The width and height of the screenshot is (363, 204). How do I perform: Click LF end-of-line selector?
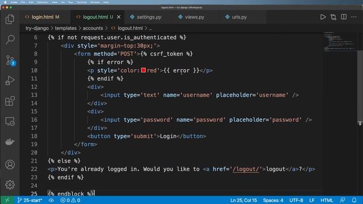tap(312, 200)
